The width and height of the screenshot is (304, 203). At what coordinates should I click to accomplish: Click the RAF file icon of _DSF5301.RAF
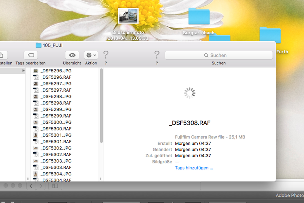pyautogui.click(x=35, y=142)
